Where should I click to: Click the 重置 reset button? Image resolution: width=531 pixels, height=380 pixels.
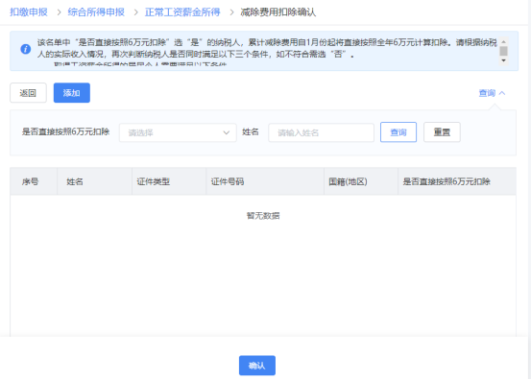[442, 132]
